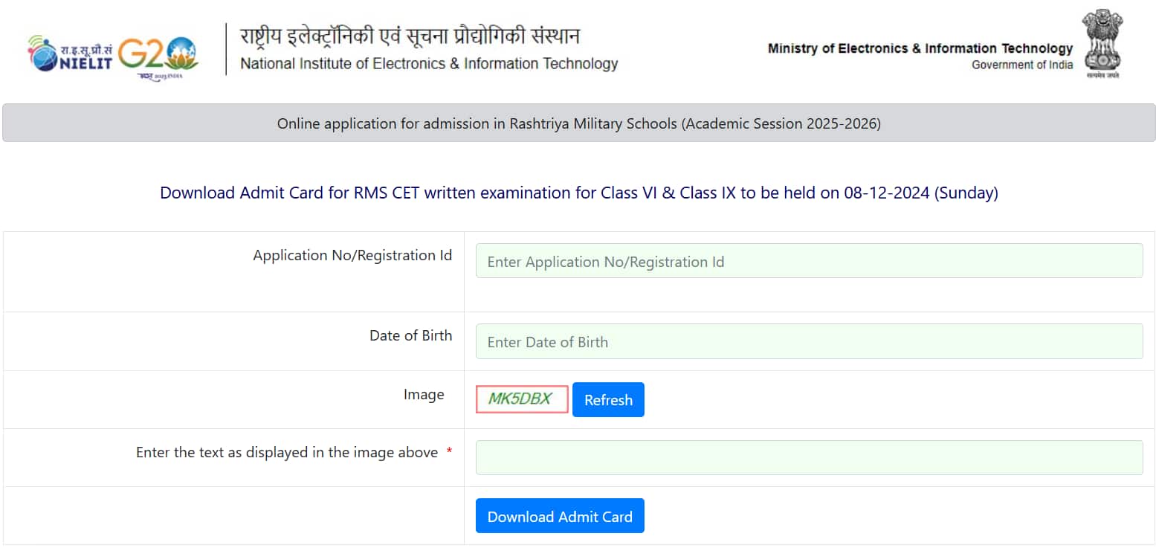Click the 'Enter the text as displayed' label
This screenshot has width=1156, height=548.
(287, 452)
